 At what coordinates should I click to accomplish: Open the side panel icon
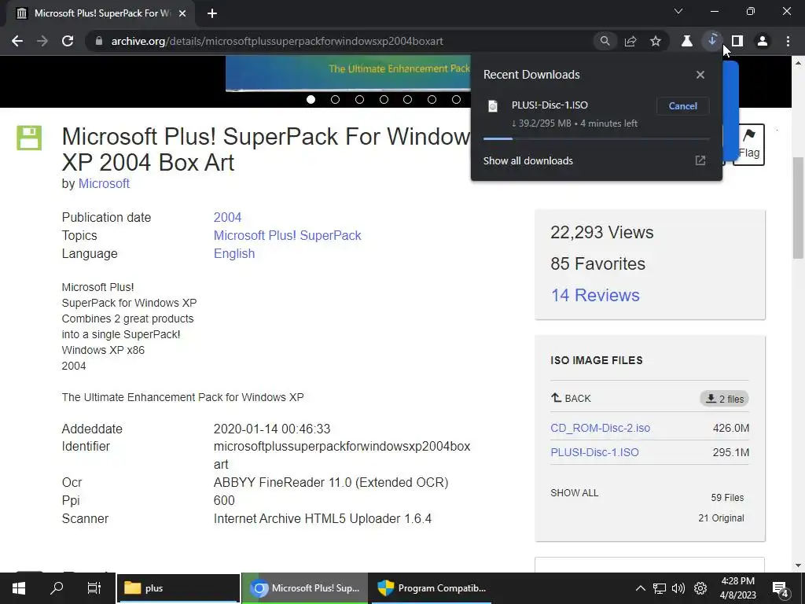coord(737,41)
